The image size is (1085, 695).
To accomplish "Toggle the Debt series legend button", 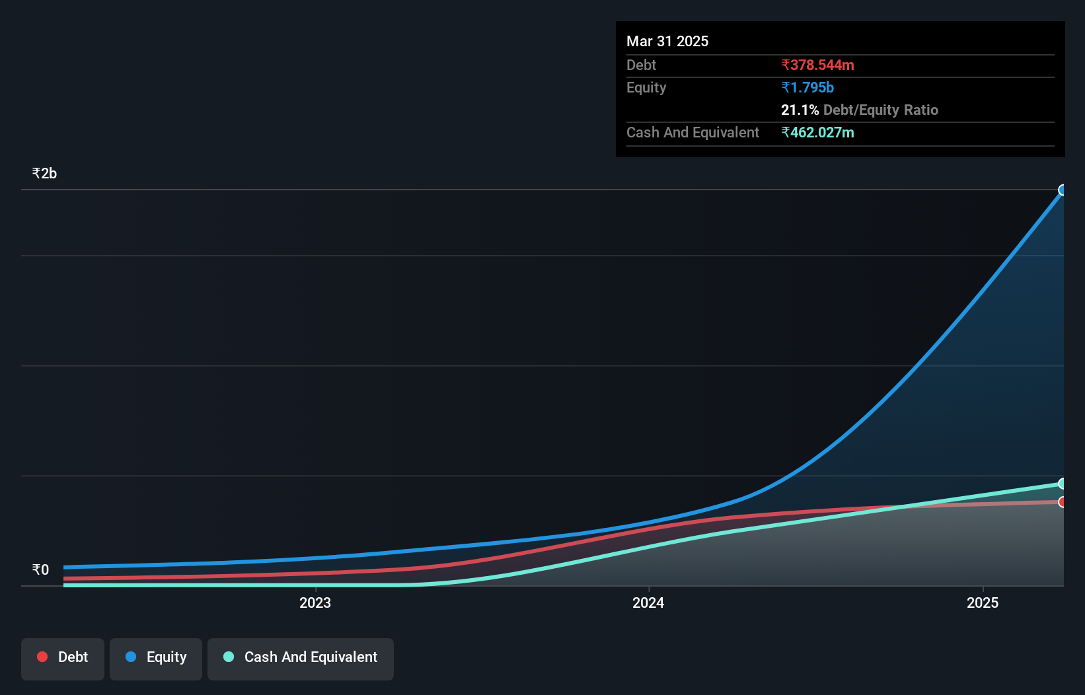I will (x=63, y=659).
